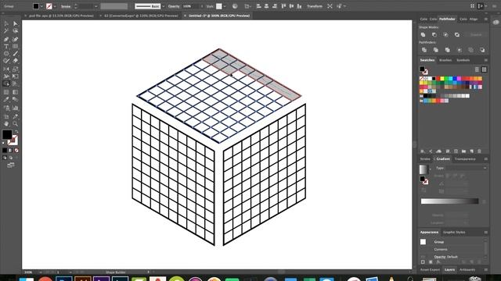Change screen mode at toolbar bottom

(x=11, y=165)
